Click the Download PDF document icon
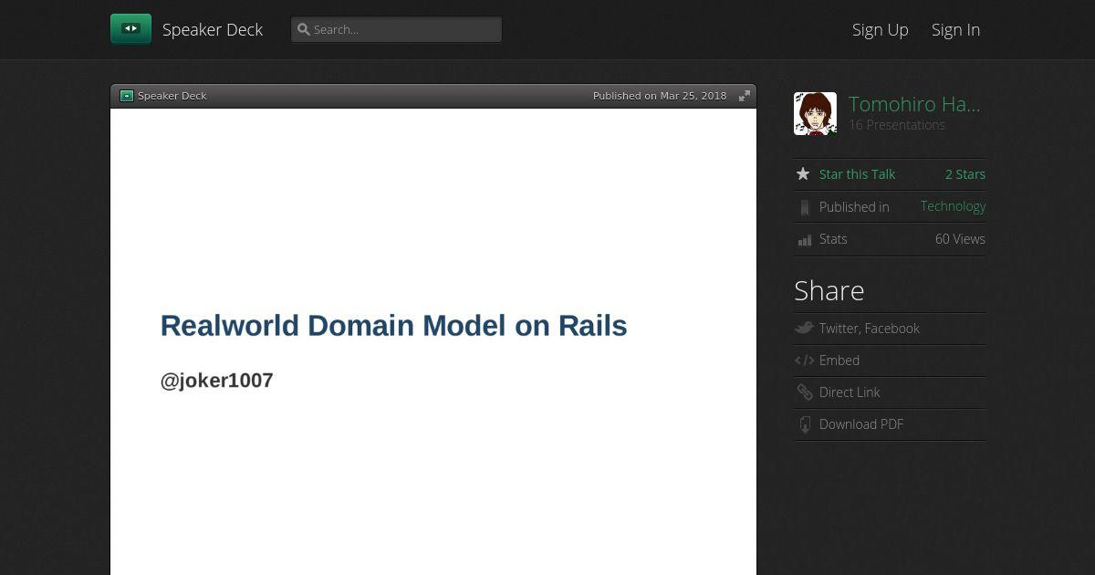This screenshot has height=575, width=1095. click(x=804, y=424)
